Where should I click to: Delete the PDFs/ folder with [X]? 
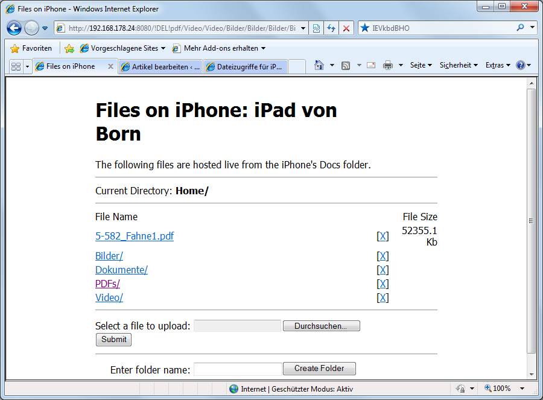tap(383, 284)
